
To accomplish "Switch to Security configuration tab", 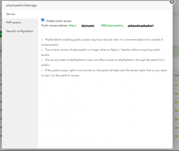I will coord(20,31).
